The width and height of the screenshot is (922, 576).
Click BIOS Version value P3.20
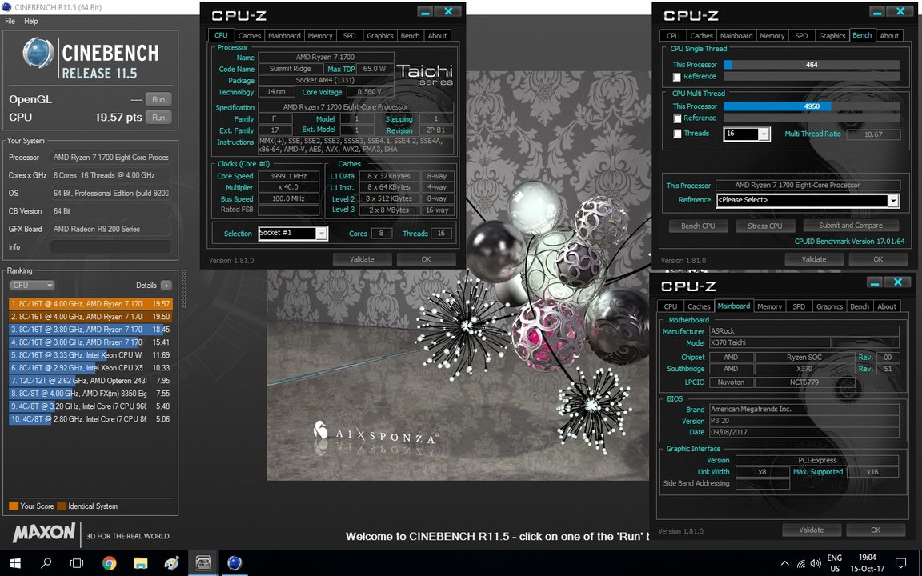[804, 421]
